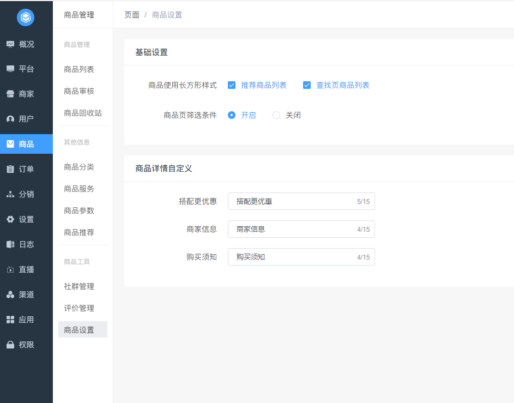
Task: Open 社群管理 in the submenu
Action: click(x=79, y=286)
